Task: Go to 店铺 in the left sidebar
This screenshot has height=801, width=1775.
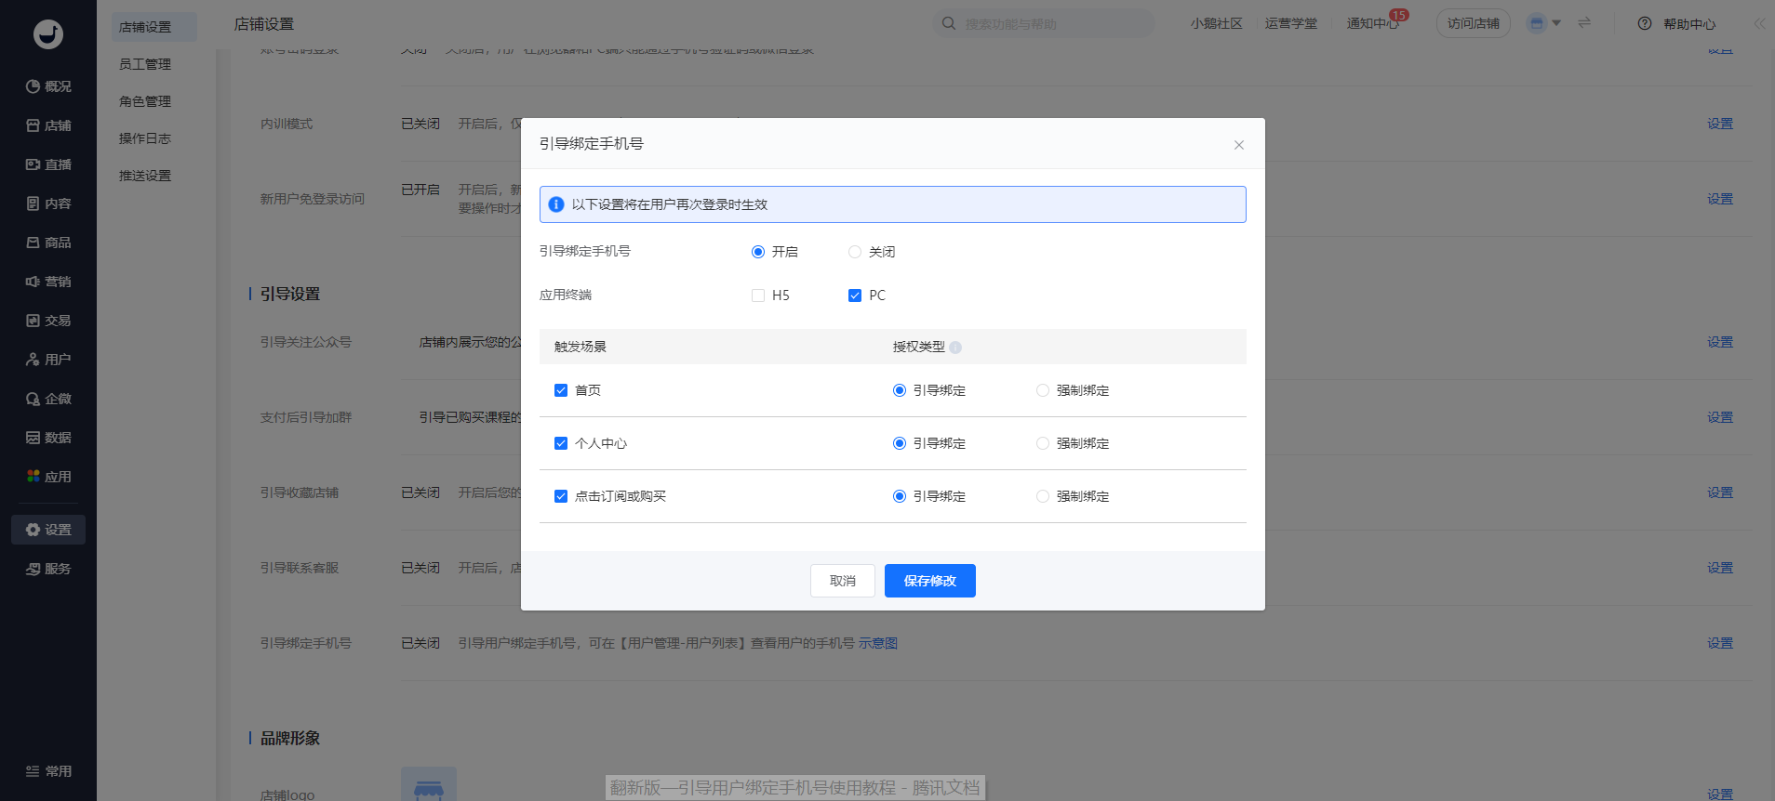Action: pyautogui.click(x=48, y=125)
